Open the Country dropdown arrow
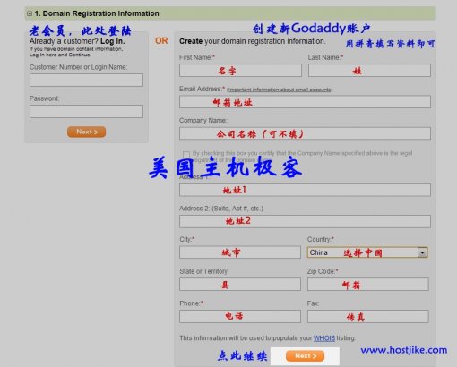457x367 pixels. 422,252
